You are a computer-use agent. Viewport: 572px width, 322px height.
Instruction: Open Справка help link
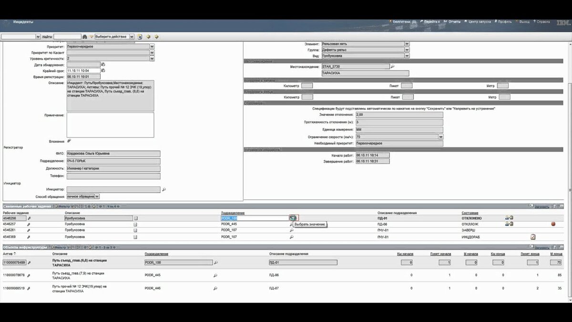[542, 22]
